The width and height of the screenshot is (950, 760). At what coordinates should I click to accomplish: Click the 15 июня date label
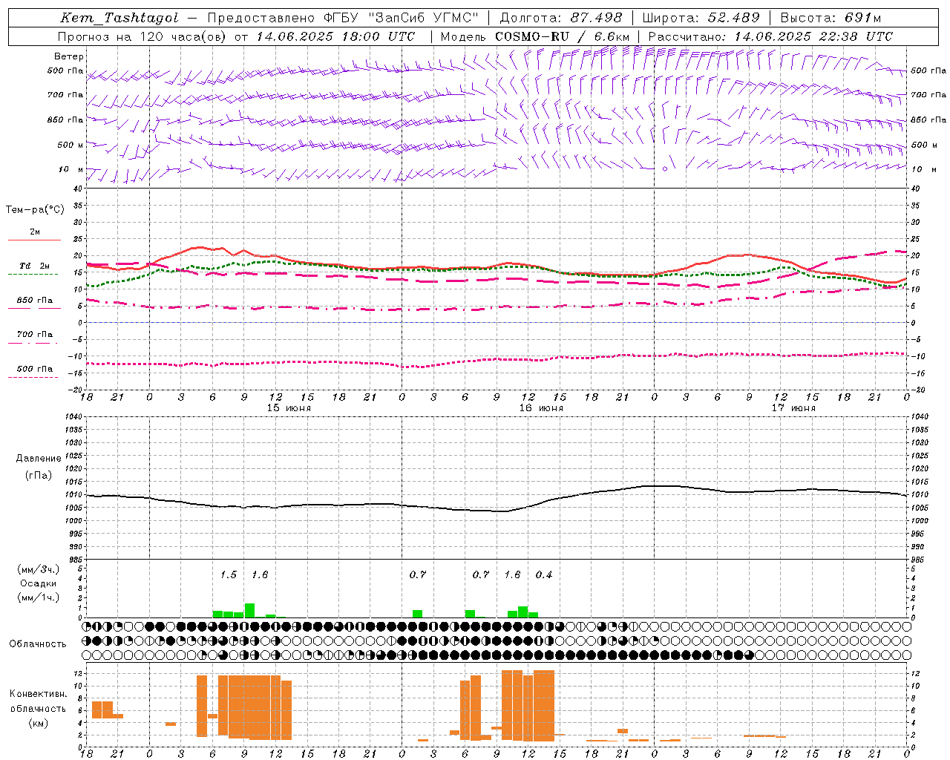[289, 407]
